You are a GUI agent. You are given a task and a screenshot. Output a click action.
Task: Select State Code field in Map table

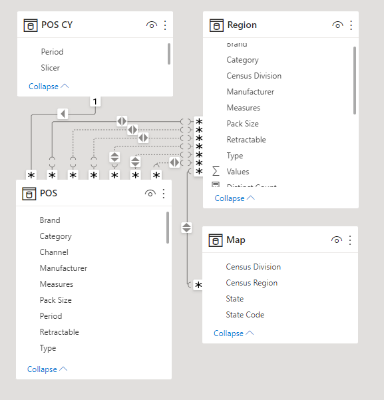[245, 315]
